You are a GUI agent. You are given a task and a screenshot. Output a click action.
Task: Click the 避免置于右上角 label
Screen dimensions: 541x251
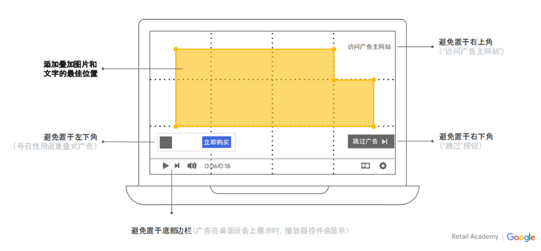(x=466, y=42)
